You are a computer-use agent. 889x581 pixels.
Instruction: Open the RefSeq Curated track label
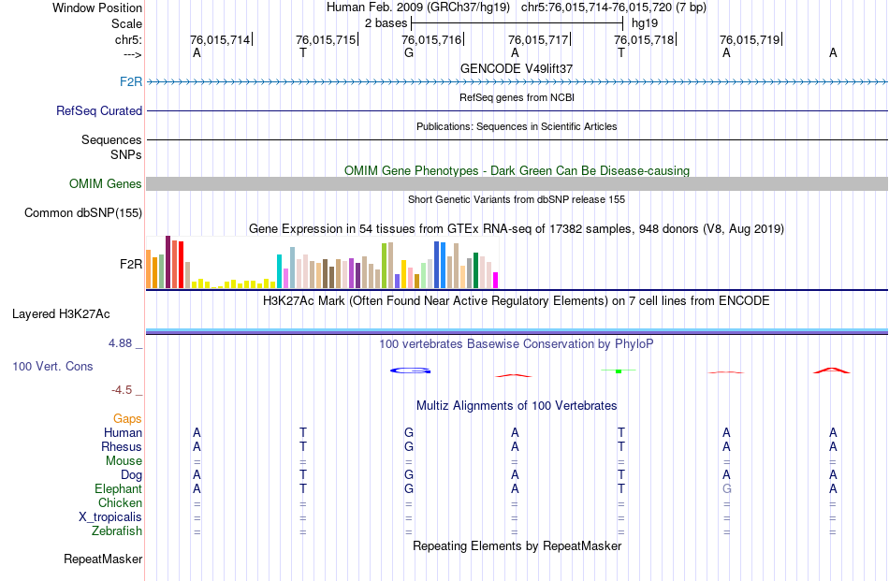98,110
